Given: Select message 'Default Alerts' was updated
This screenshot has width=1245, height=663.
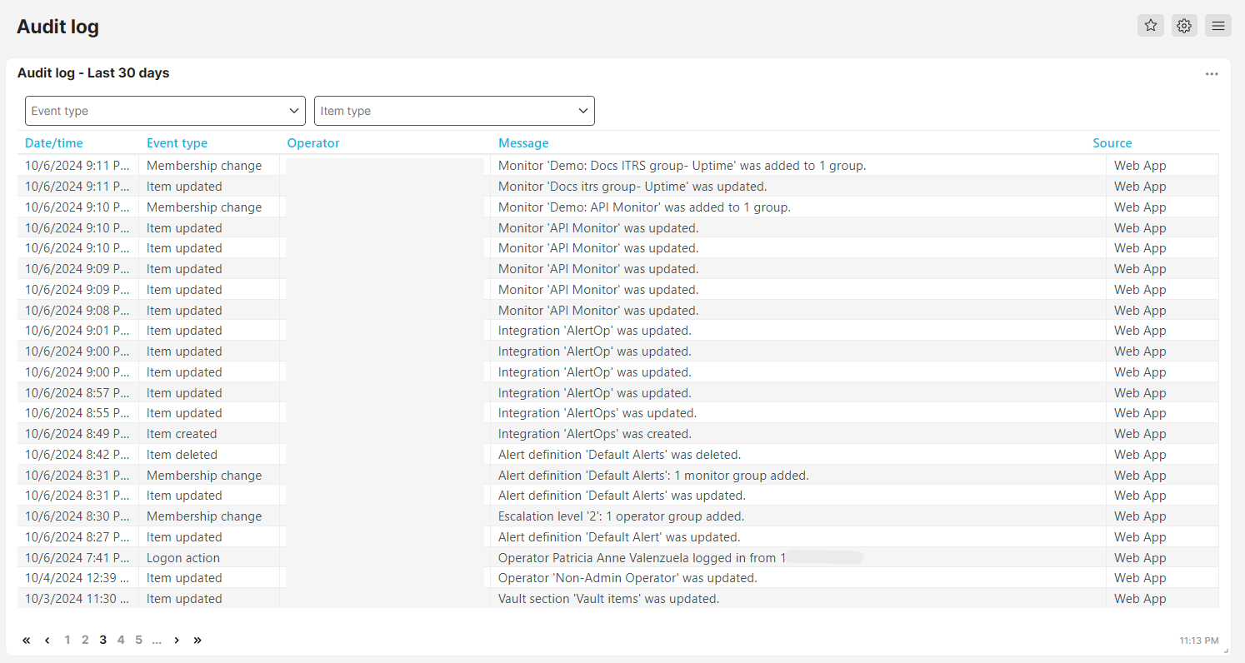Looking at the screenshot, I should [x=622, y=496].
